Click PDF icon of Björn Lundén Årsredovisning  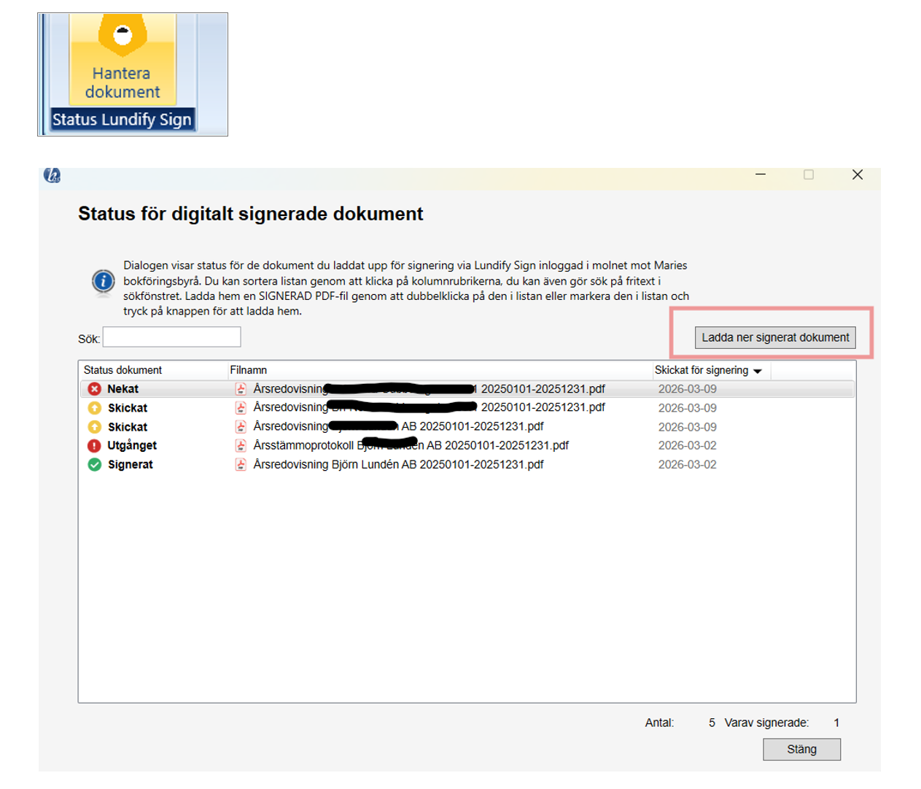click(x=241, y=465)
